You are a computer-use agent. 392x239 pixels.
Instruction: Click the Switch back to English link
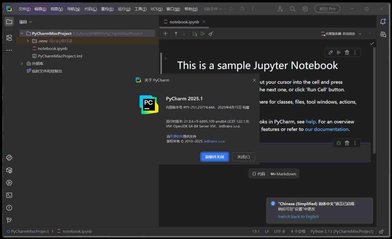point(298,216)
